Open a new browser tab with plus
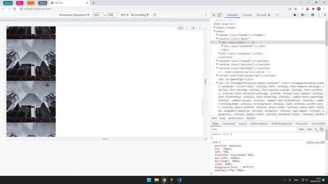 93,3
